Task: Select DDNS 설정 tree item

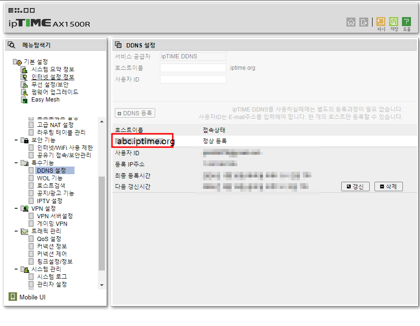Action: point(51,170)
